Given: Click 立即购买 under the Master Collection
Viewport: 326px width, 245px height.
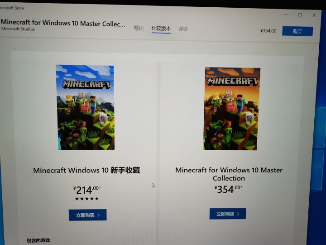Looking at the screenshot, I should click(227, 214).
